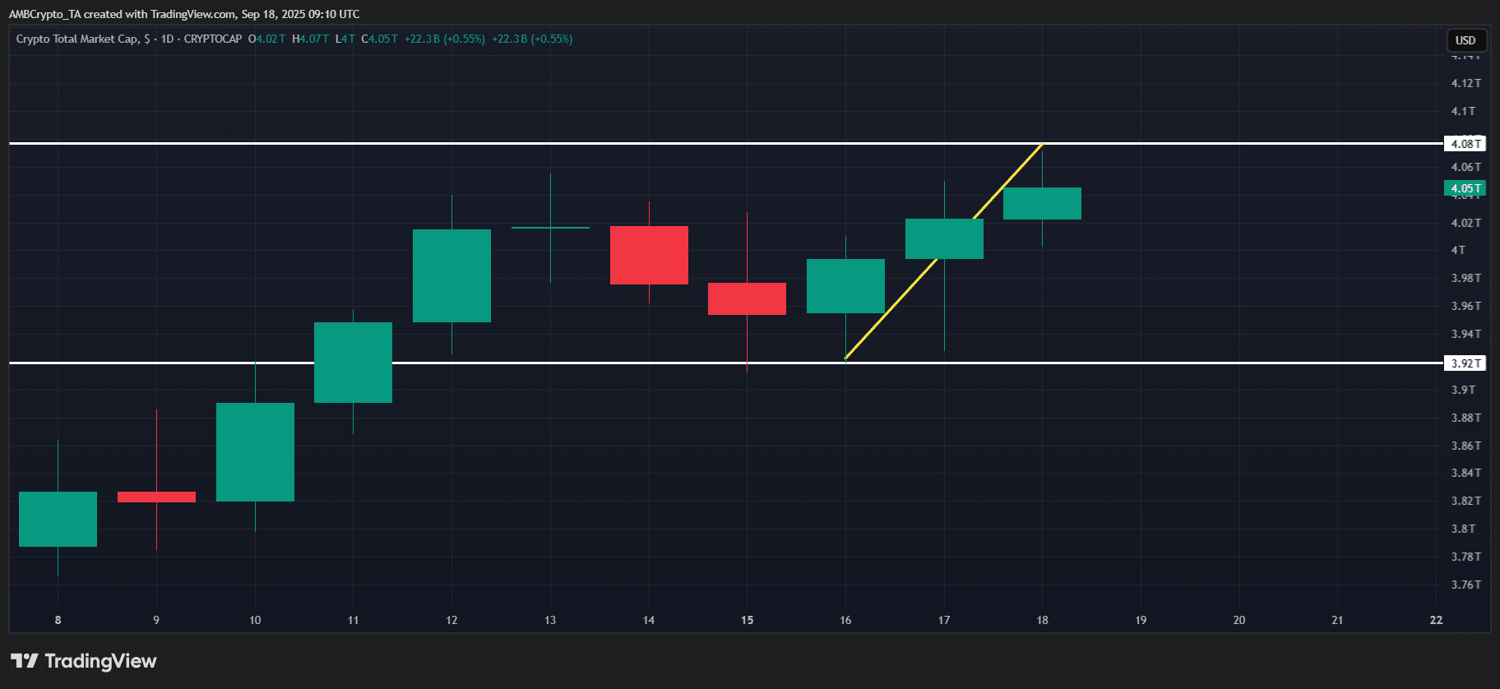The width and height of the screenshot is (1500, 689).
Task: Click date 22 on the time axis
Action: tap(1436, 620)
